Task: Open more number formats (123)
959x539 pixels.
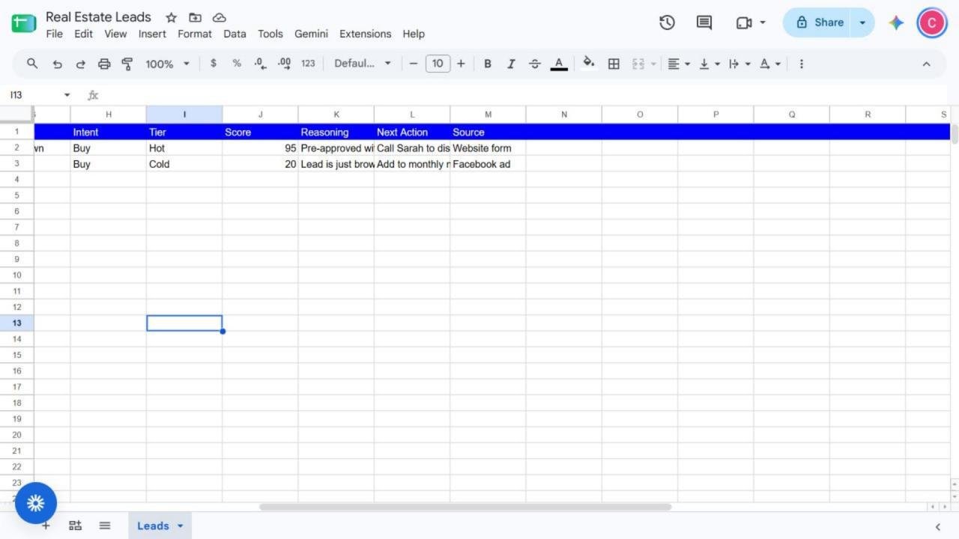Action: 308,64
